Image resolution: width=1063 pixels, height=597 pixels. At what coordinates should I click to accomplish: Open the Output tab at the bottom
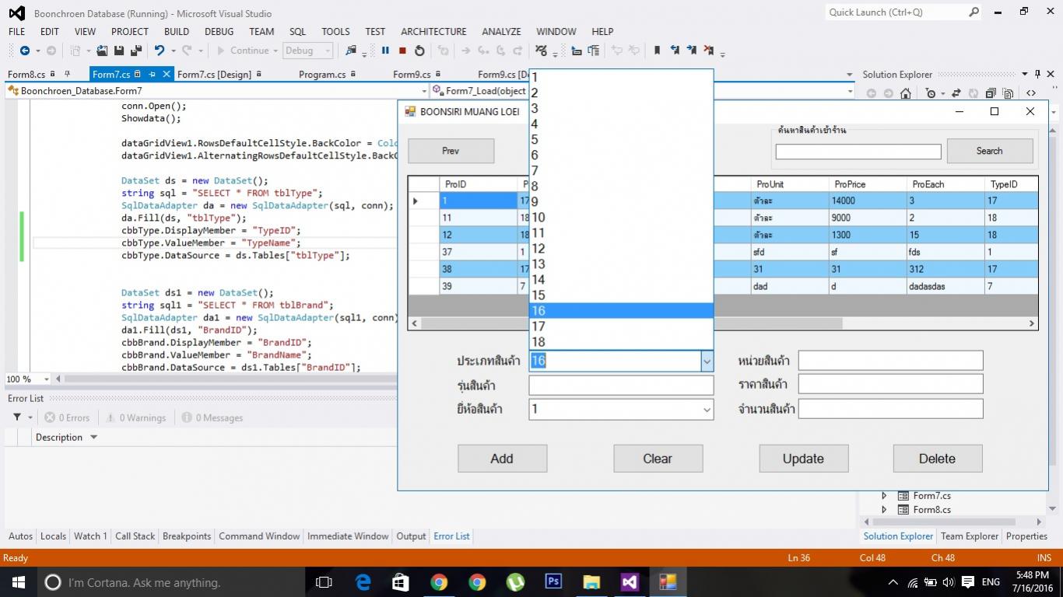click(411, 536)
